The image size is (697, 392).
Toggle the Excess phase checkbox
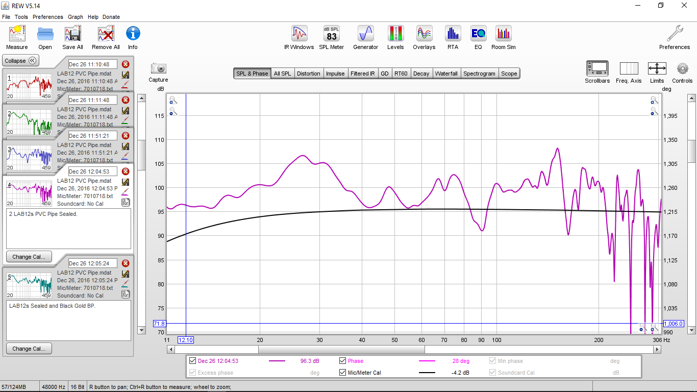[x=192, y=373]
